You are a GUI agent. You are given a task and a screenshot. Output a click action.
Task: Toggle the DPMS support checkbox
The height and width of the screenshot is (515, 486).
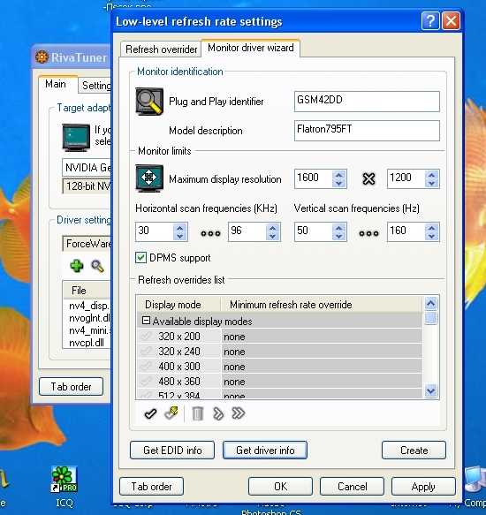(x=140, y=258)
